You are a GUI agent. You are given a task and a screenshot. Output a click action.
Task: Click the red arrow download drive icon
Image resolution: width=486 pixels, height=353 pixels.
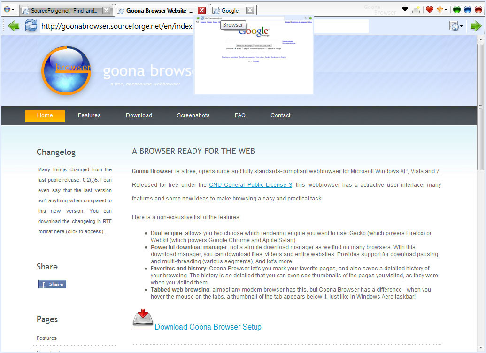click(x=143, y=318)
